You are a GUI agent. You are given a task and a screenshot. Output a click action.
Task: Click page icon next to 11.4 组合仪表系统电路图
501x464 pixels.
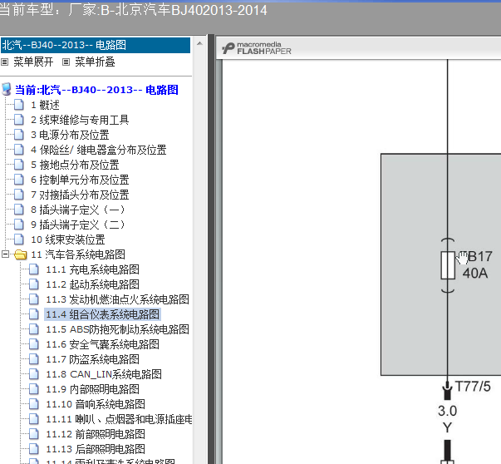click(34, 314)
